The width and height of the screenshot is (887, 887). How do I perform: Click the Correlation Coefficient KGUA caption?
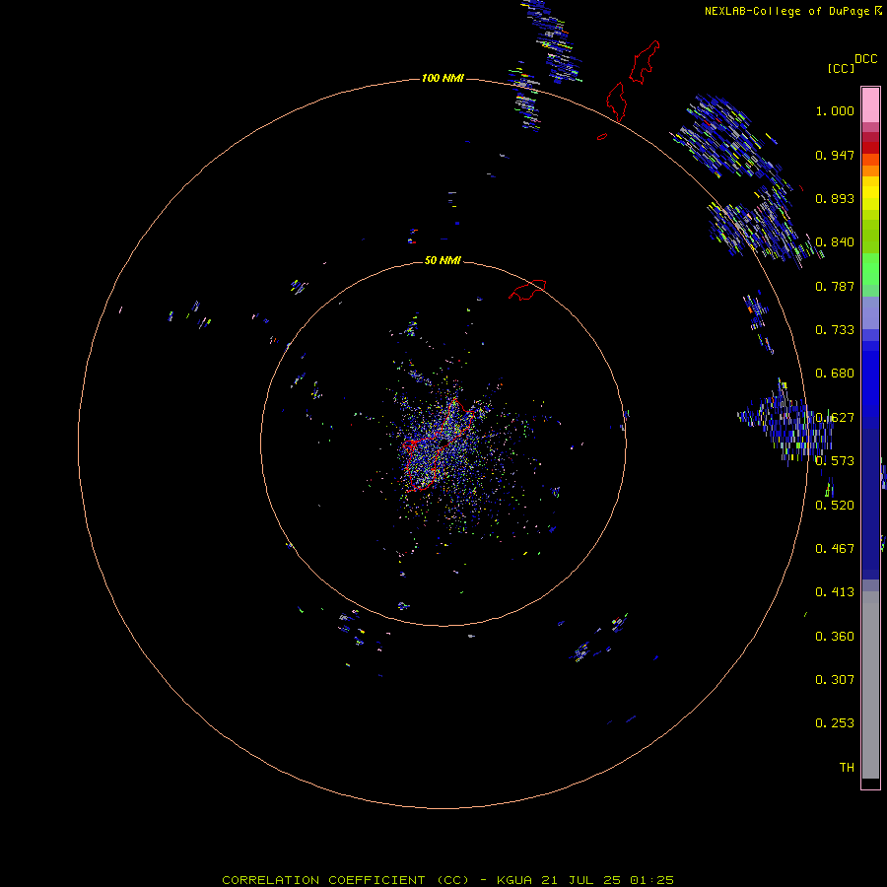447,880
